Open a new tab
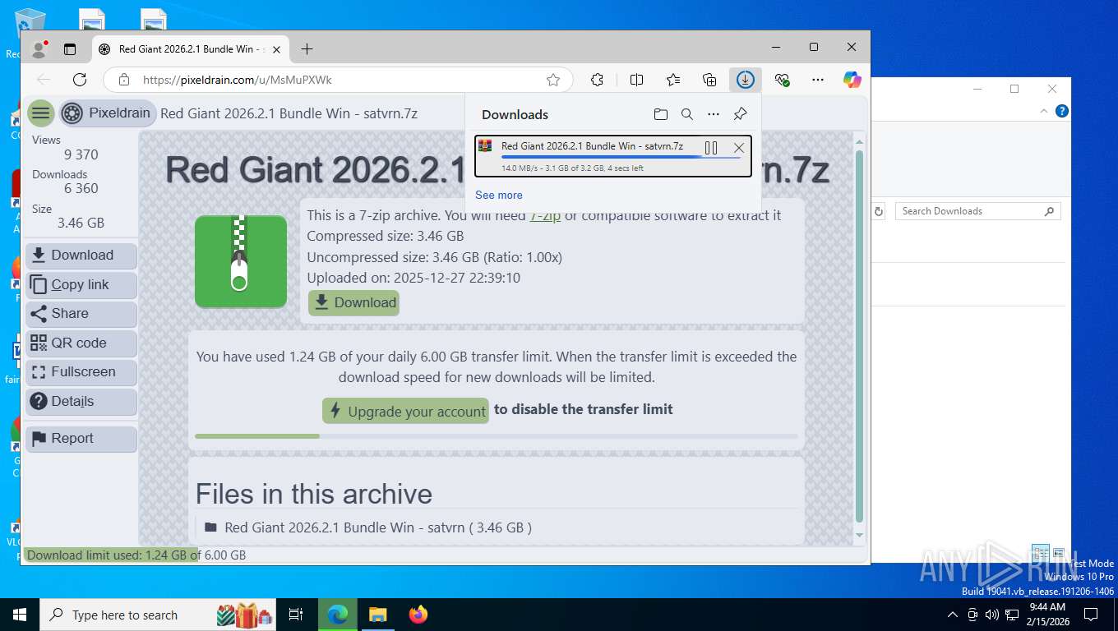The image size is (1118, 631). tap(307, 49)
